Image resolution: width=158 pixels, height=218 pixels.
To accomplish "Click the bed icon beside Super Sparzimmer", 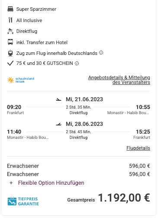I will pos(10,9).
